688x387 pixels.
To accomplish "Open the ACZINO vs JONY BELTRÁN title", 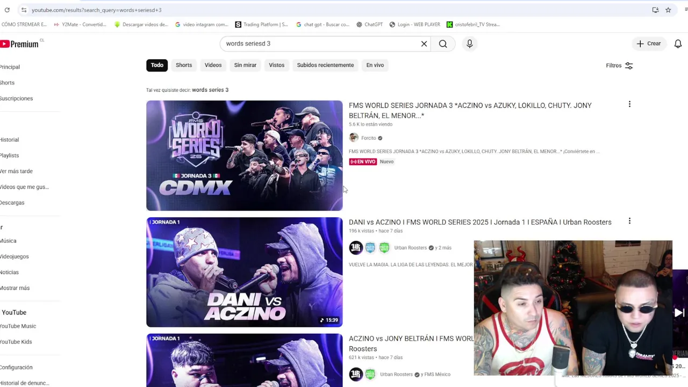I will coord(411,343).
